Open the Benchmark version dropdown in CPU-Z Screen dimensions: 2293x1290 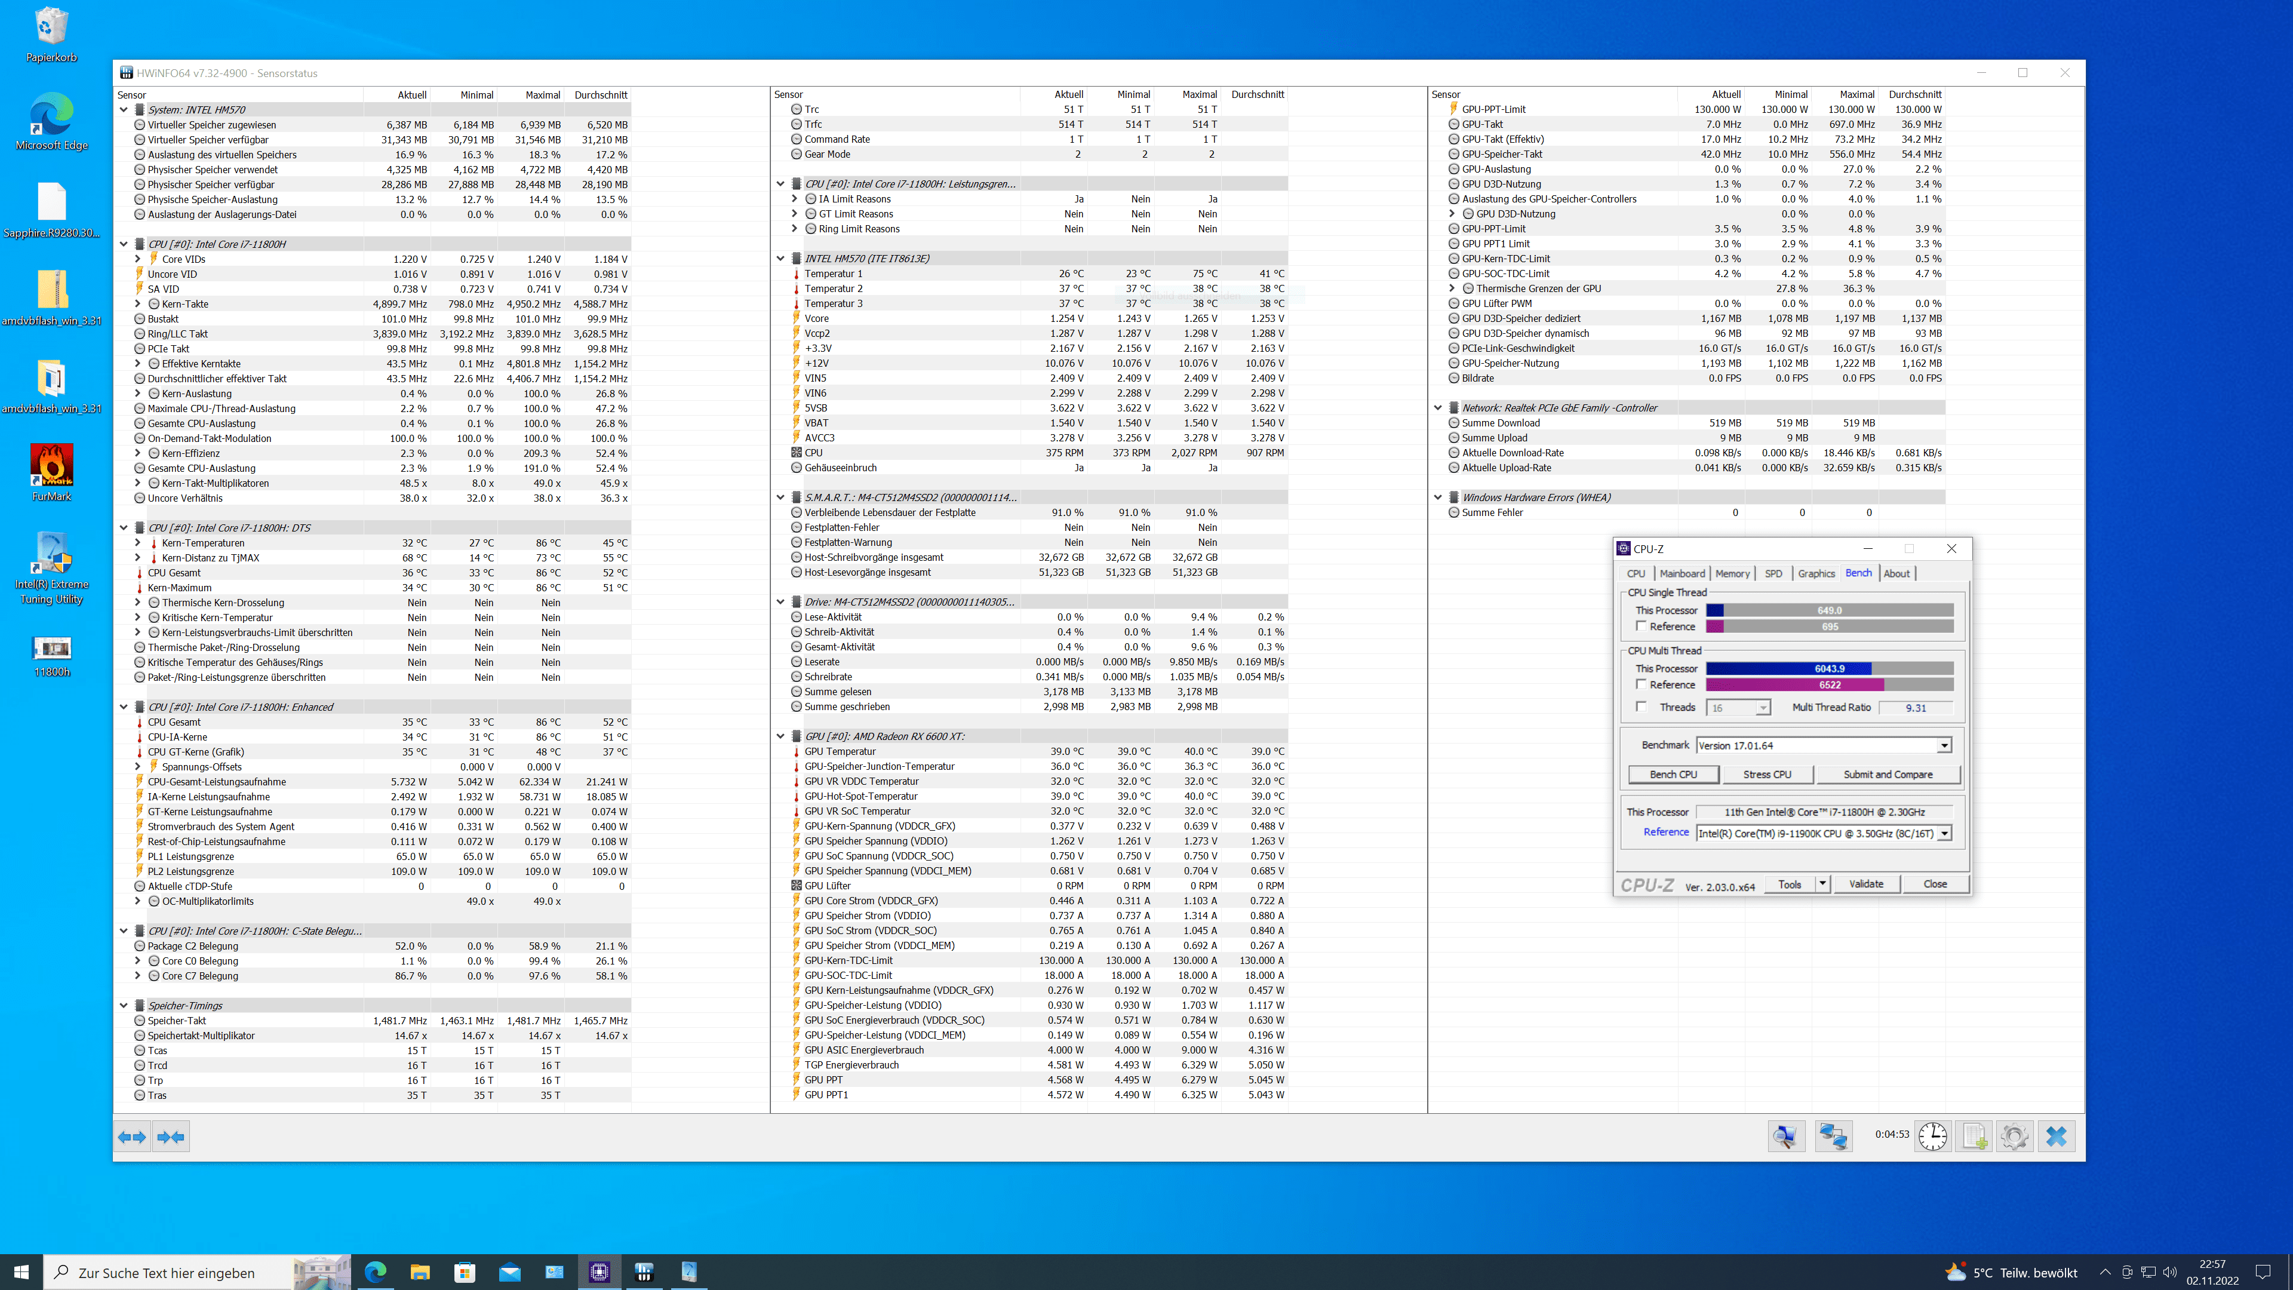[x=1944, y=745]
